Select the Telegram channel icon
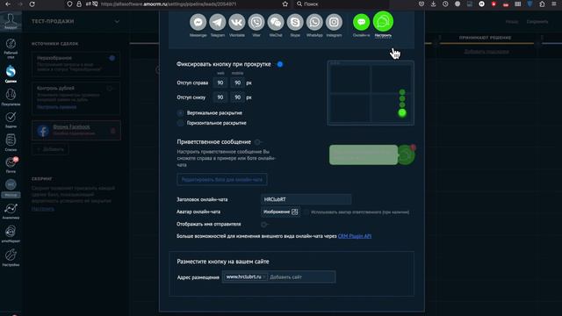 point(217,22)
